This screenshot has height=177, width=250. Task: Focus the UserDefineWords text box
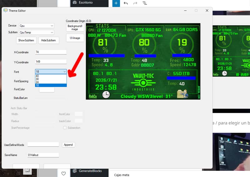pyautogui.click(x=43, y=144)
